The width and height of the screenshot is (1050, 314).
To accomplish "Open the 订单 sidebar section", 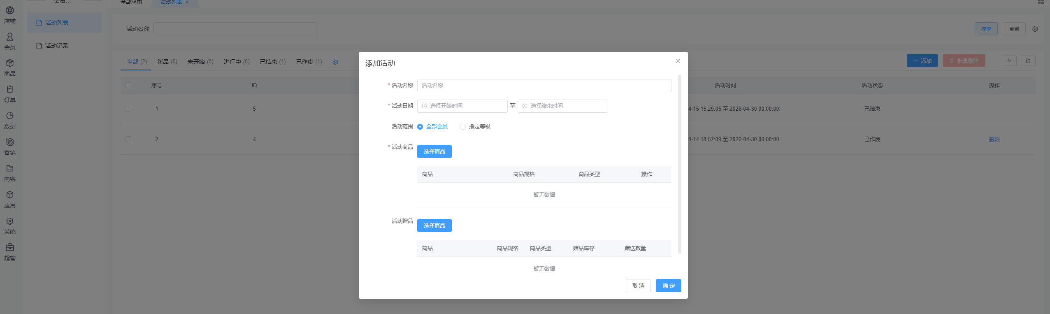I will point(10,94).
